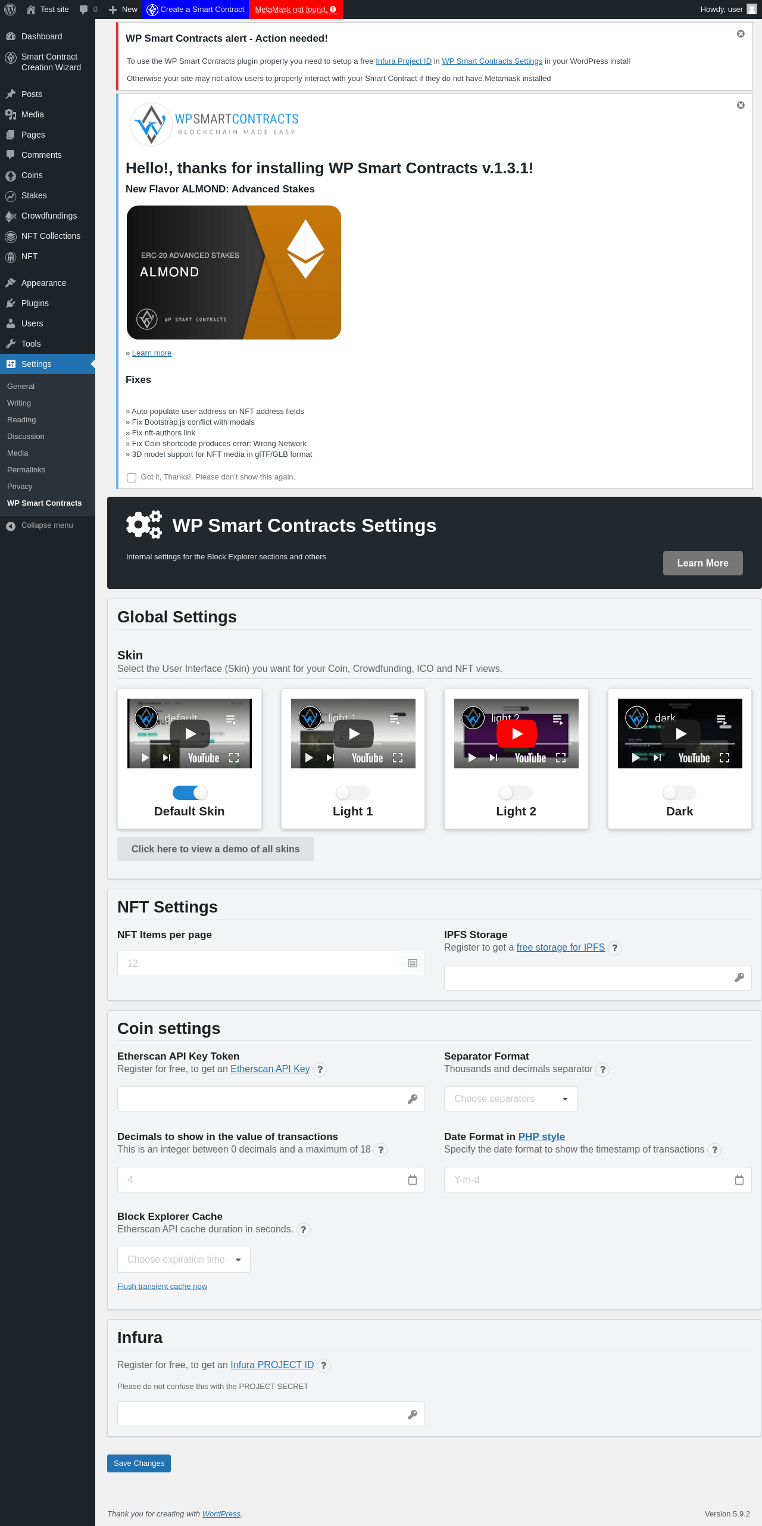Click the Media sidebar icon
The image size is (762, 1526).
pyautogui.click(x=11, y=114)
